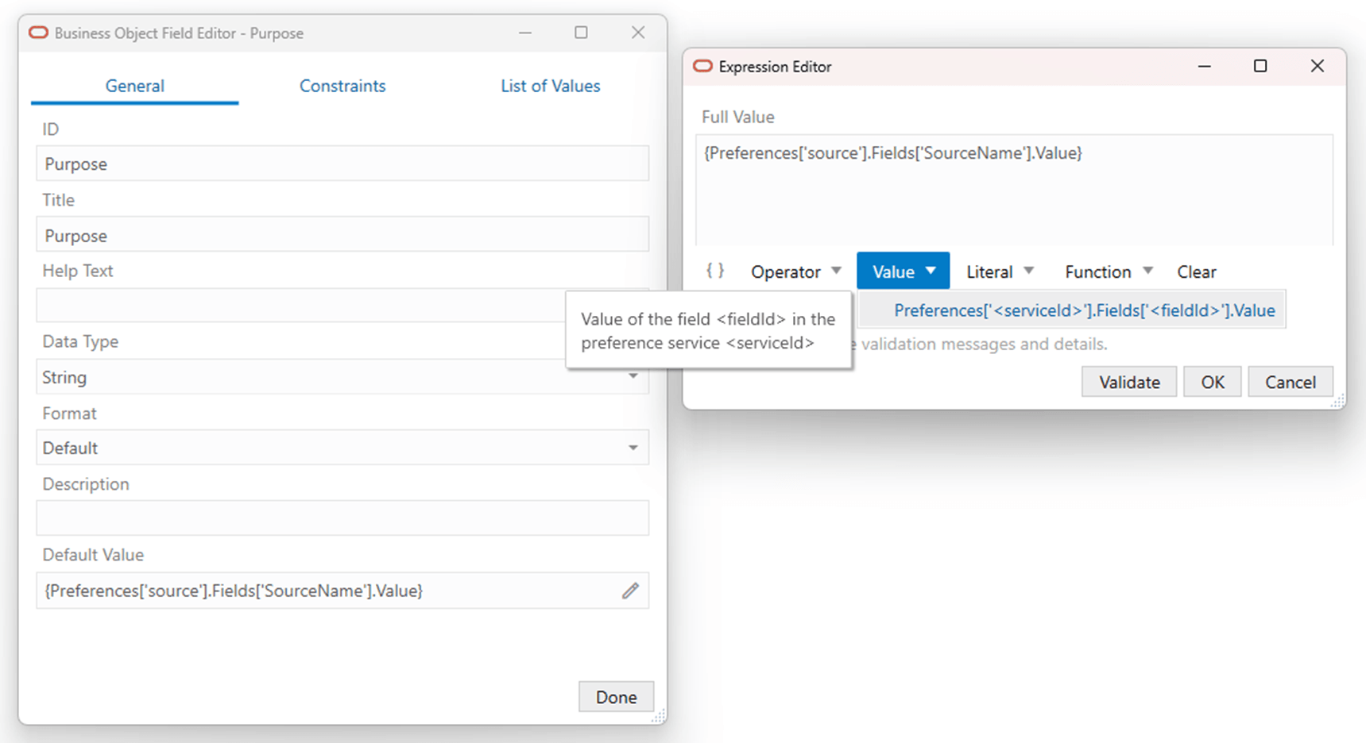The image size is (1366, 743).
Task: Cancel the Expression Editor
Action: [x=1290, y=381]
